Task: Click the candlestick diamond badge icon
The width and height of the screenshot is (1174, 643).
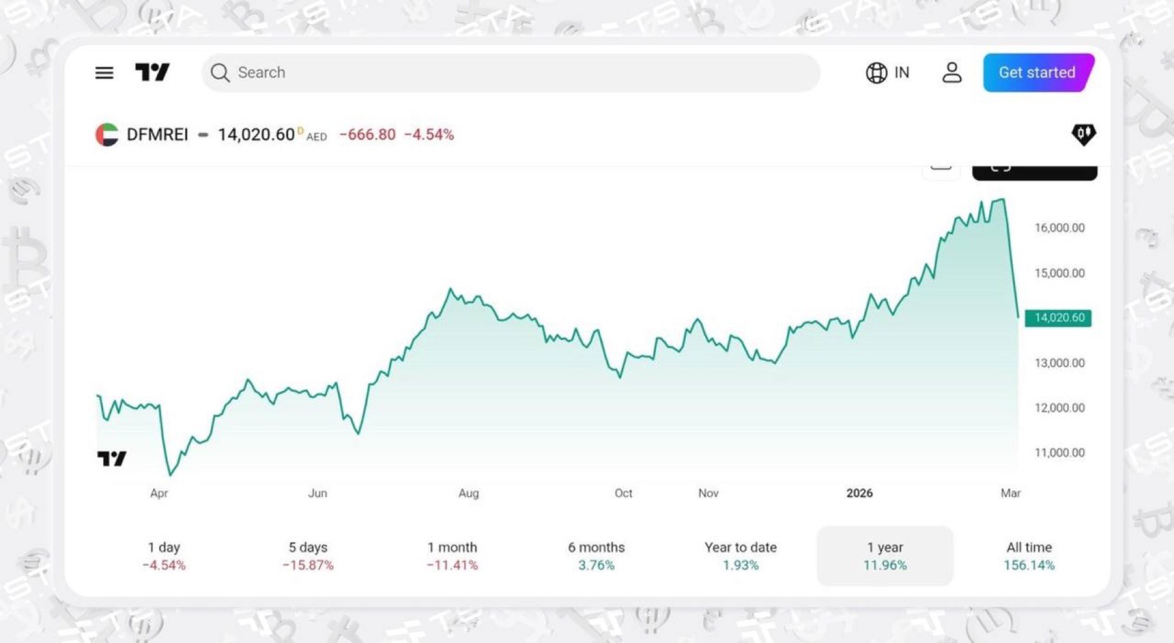Action: 1083,134
